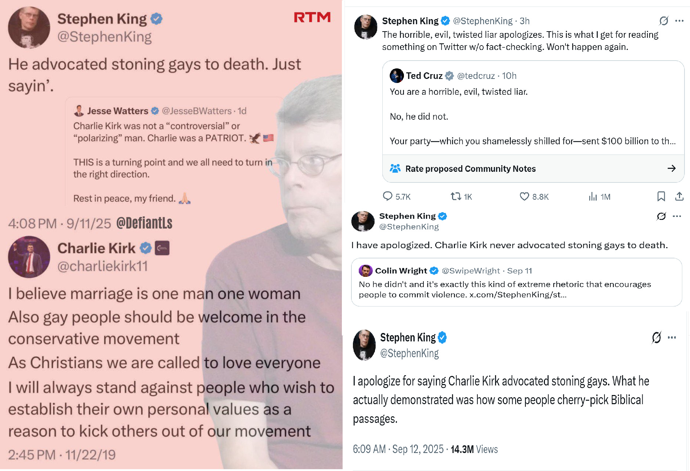Open Rate proposed Community Notes arrow

[x=672, y=168]
